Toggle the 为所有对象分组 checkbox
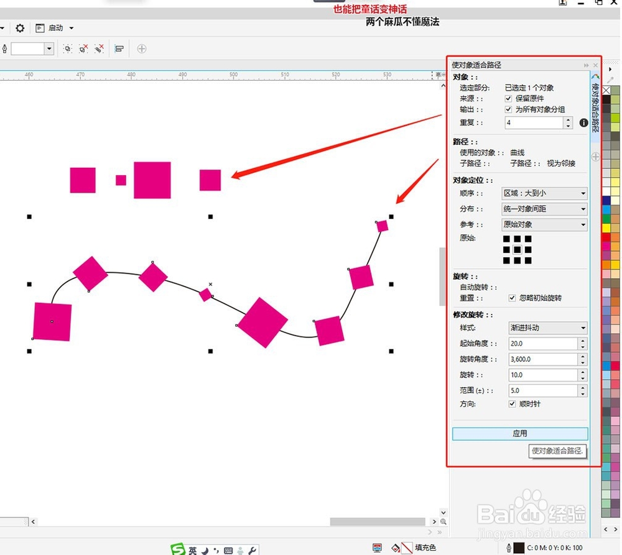This screenshot has height=555, width=622. 508,109
